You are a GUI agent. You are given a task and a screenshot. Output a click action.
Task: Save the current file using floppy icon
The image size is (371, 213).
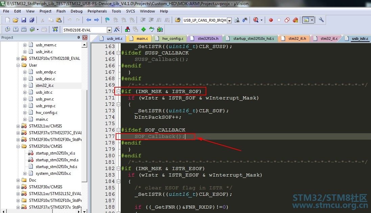point(24,20)
